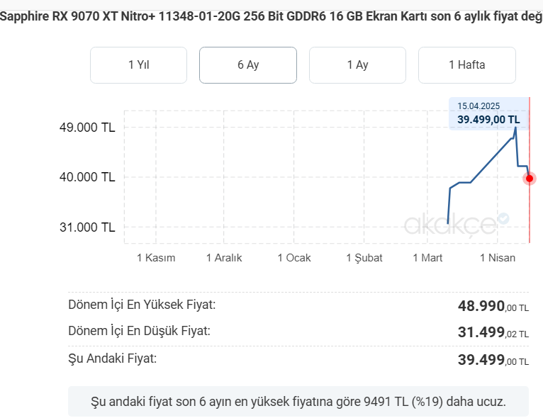Click the peak point of the price line
This screenshot has height=418, width=543.
click(x=515, y=128)
